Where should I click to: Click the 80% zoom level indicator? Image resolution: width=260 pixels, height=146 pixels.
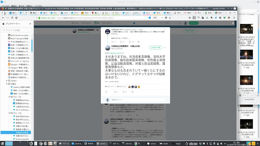click(155, 18)
